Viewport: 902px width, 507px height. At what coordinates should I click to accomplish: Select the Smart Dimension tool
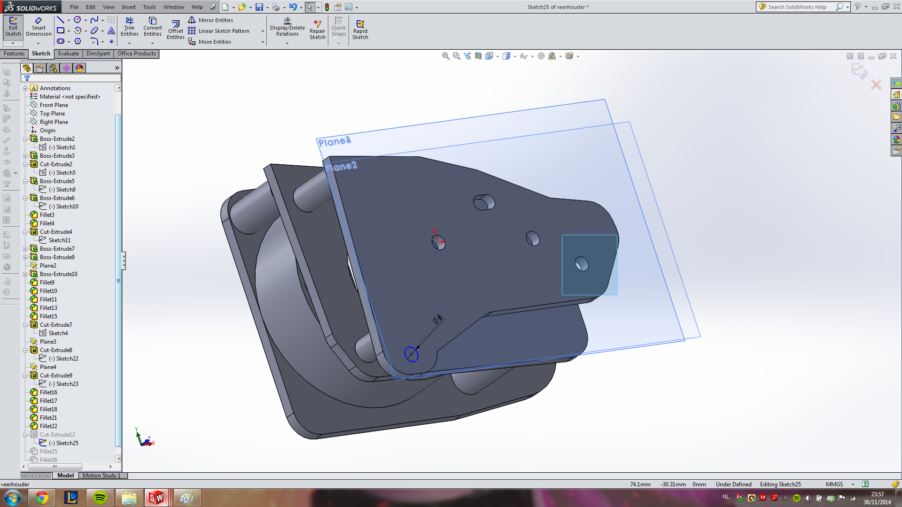(x=39, y=27)
